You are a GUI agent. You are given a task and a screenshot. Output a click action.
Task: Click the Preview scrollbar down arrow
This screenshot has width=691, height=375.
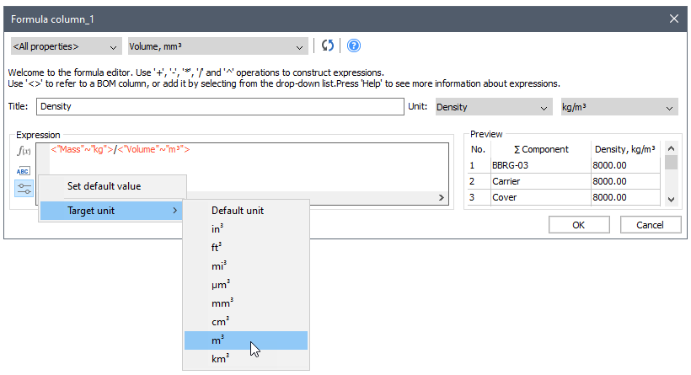(x=672, y=199)
